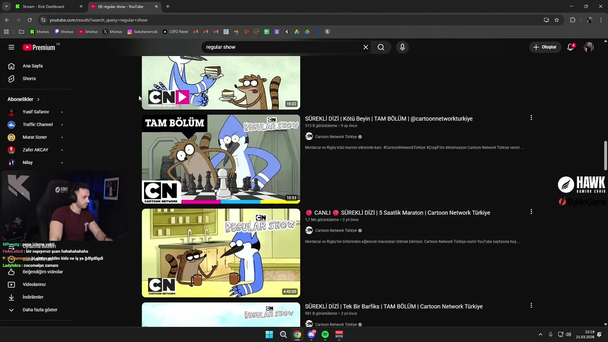
Task: Open Voicemeeter from the taskbar
Action: 339,334
